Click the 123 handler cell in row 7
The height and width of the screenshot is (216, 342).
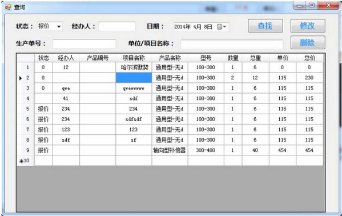(66, 130)
